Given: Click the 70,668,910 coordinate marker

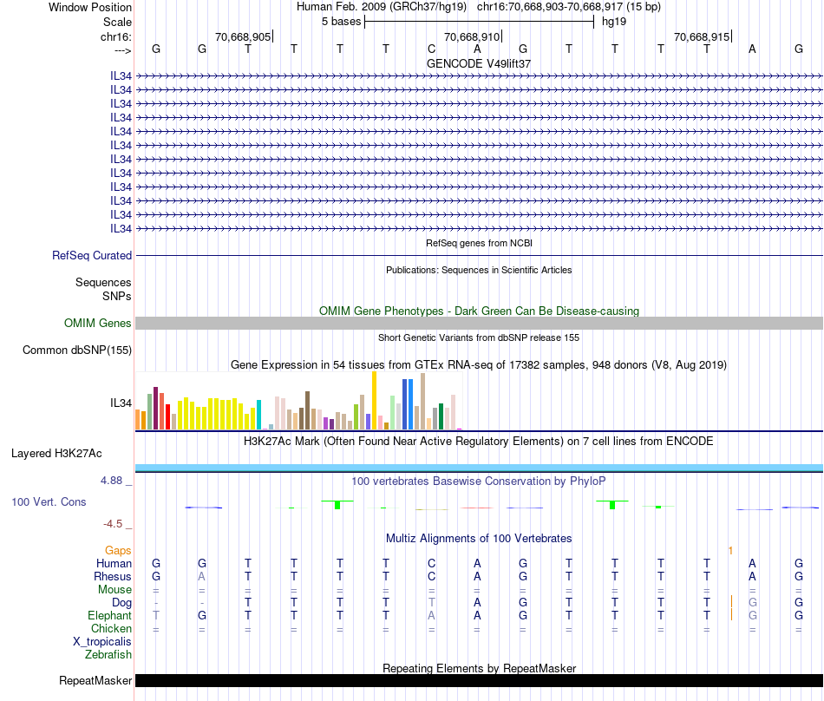Looking at the screenshot, I should (x=472, y=36).
